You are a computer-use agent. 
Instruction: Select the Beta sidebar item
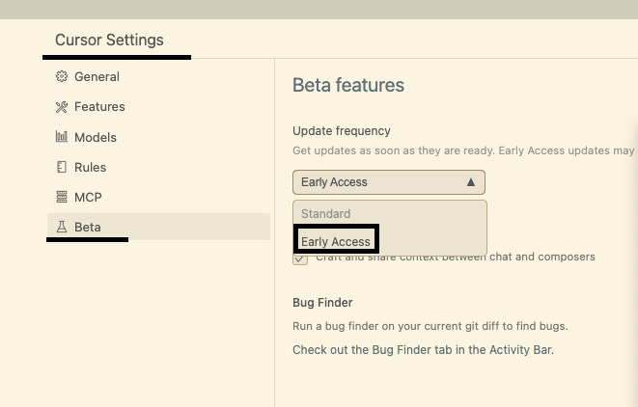click(158, 227)
